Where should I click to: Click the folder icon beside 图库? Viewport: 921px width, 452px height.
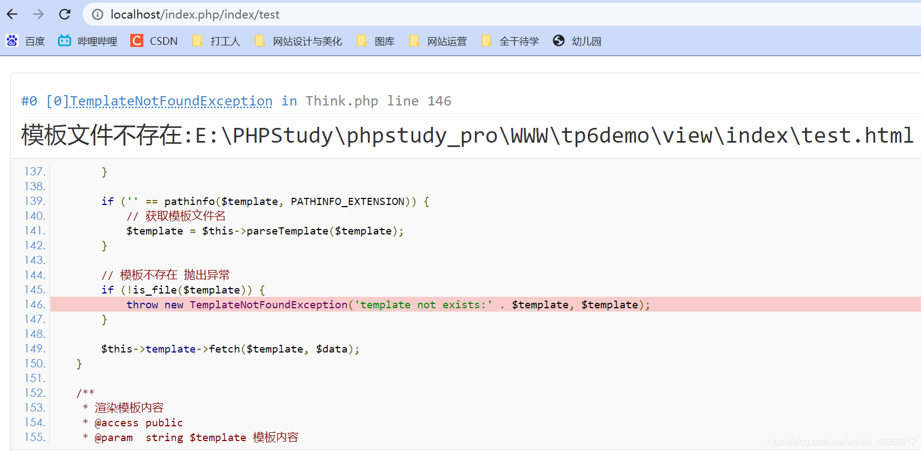362,40
